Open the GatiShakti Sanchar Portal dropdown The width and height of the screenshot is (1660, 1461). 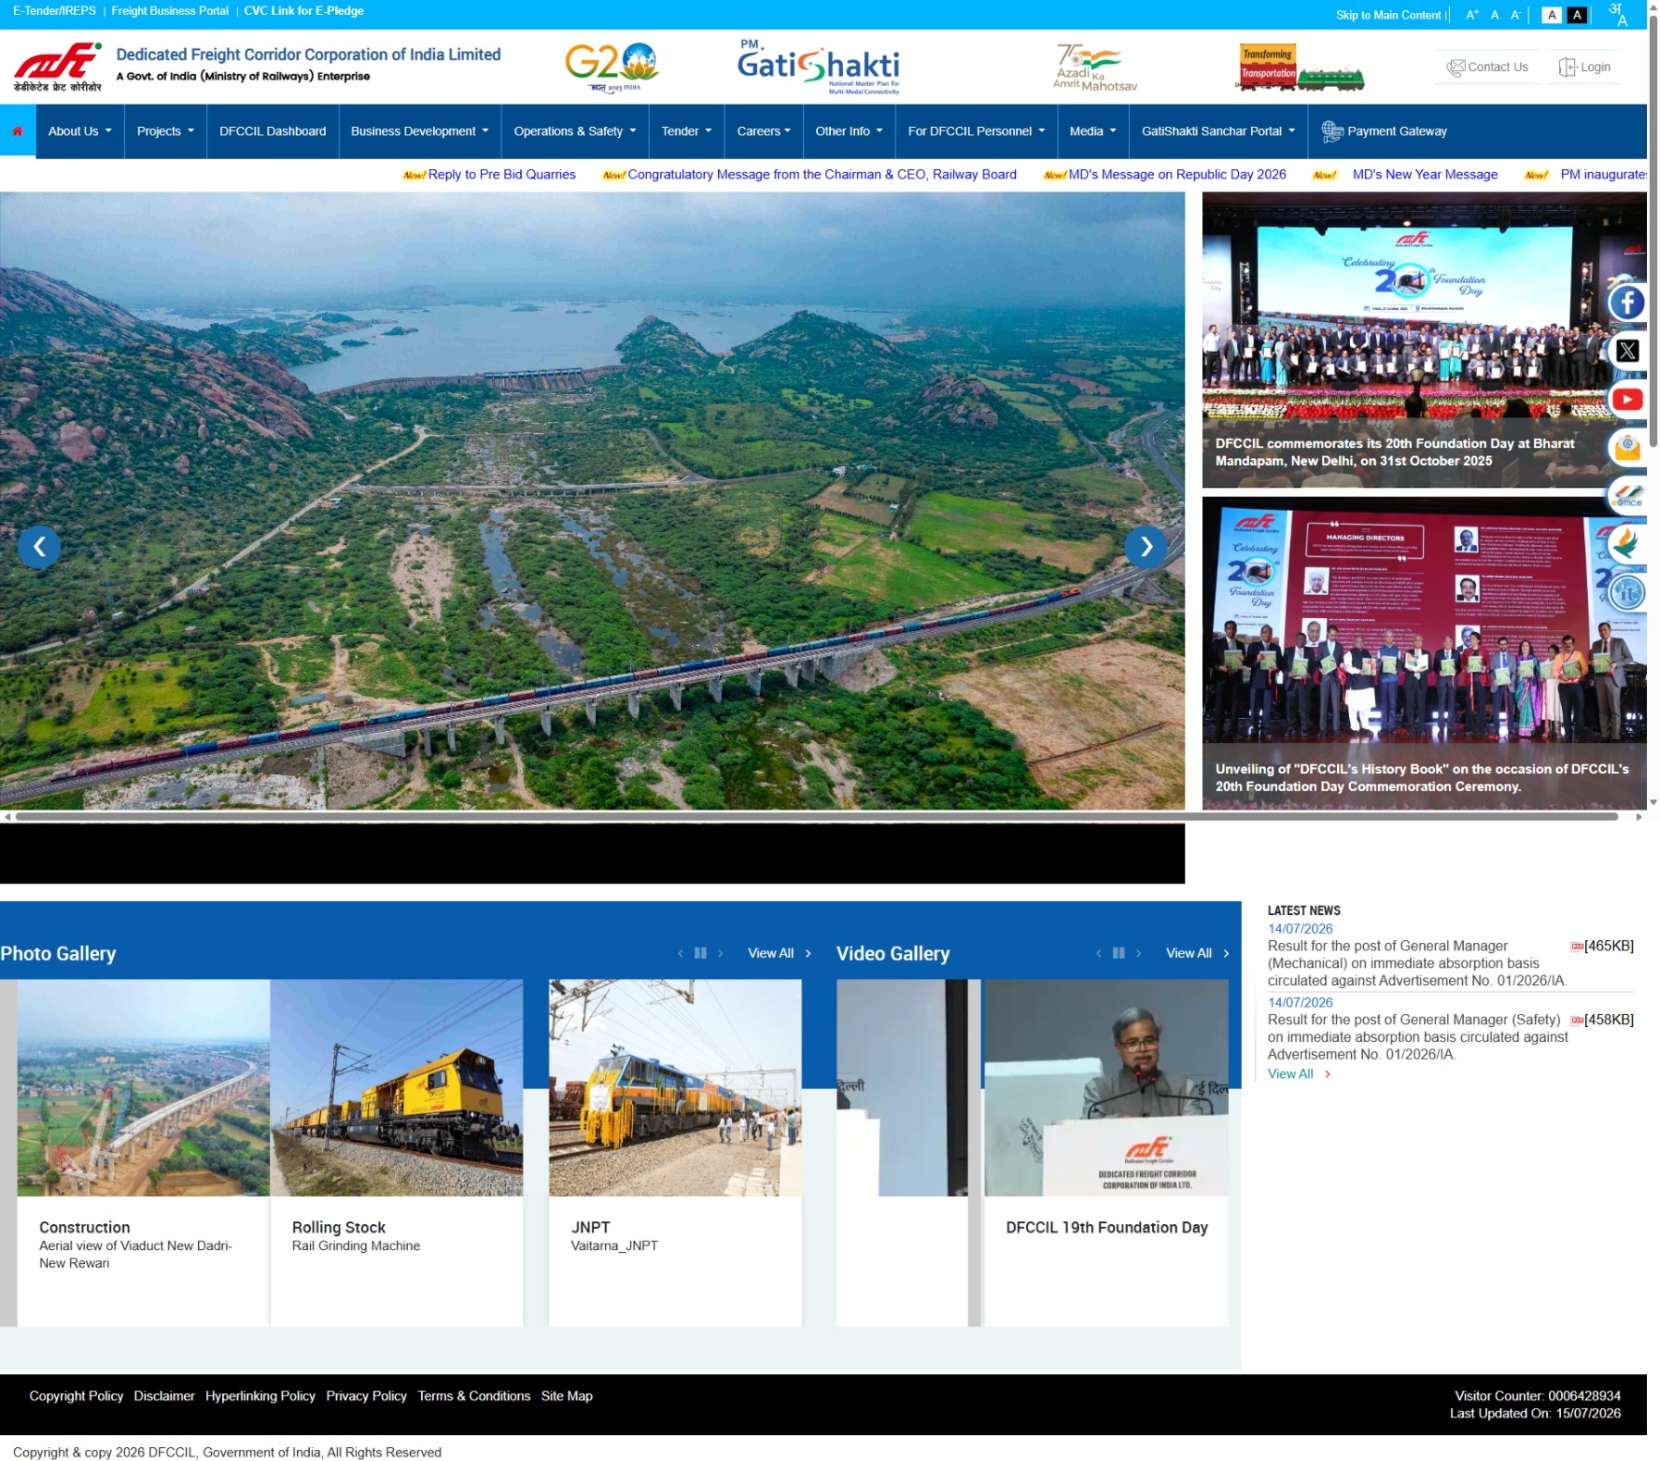pos(1218,131)
